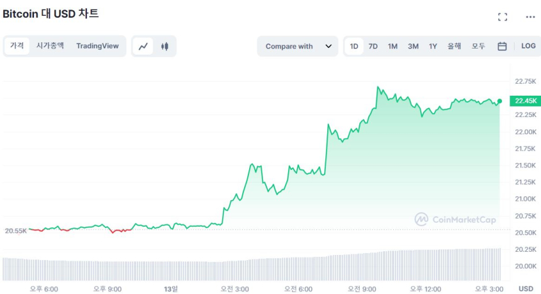
Task: Click the Compare with chevron arrow
Action: [328, 46]
